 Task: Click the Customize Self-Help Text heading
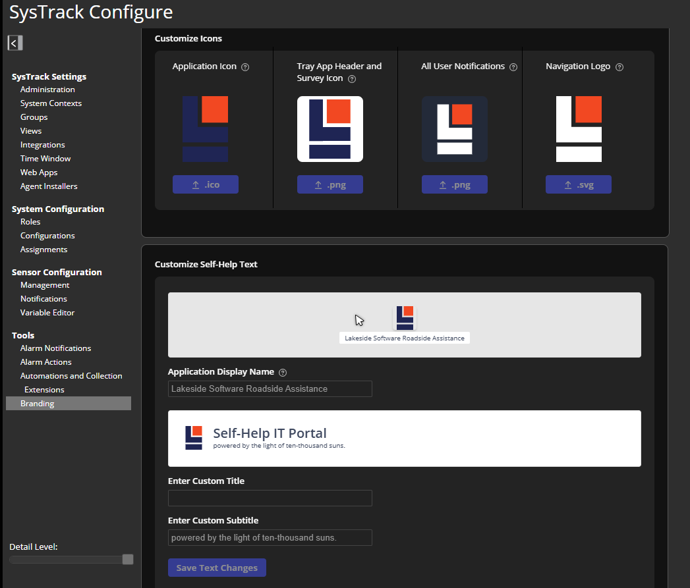tap(206, 265)
